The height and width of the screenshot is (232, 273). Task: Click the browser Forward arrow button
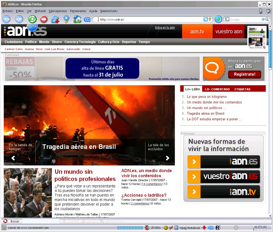19,19
